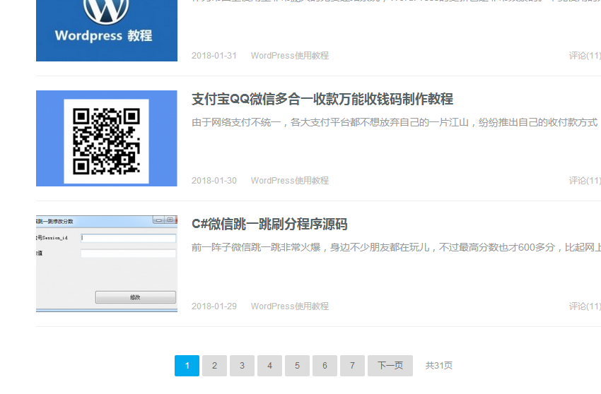This screenshot has height=394, width=601.
Task: Open comments link for the 2018-01-31 post
Action: click(x=584, y=56)
